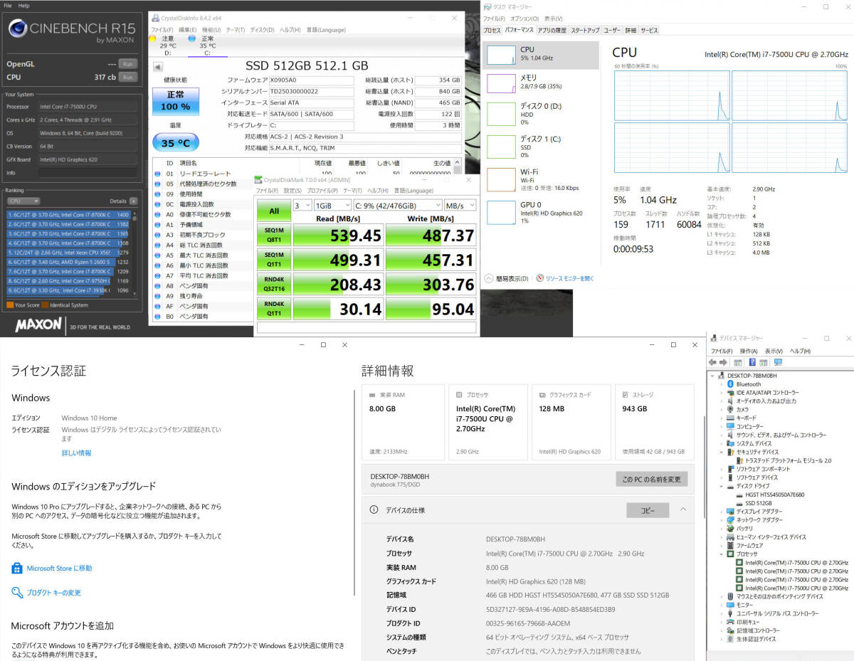Viewport: 854px width, 661px height.
Task: Click the この PC の名前を変更 button
Action: (651, 479)
